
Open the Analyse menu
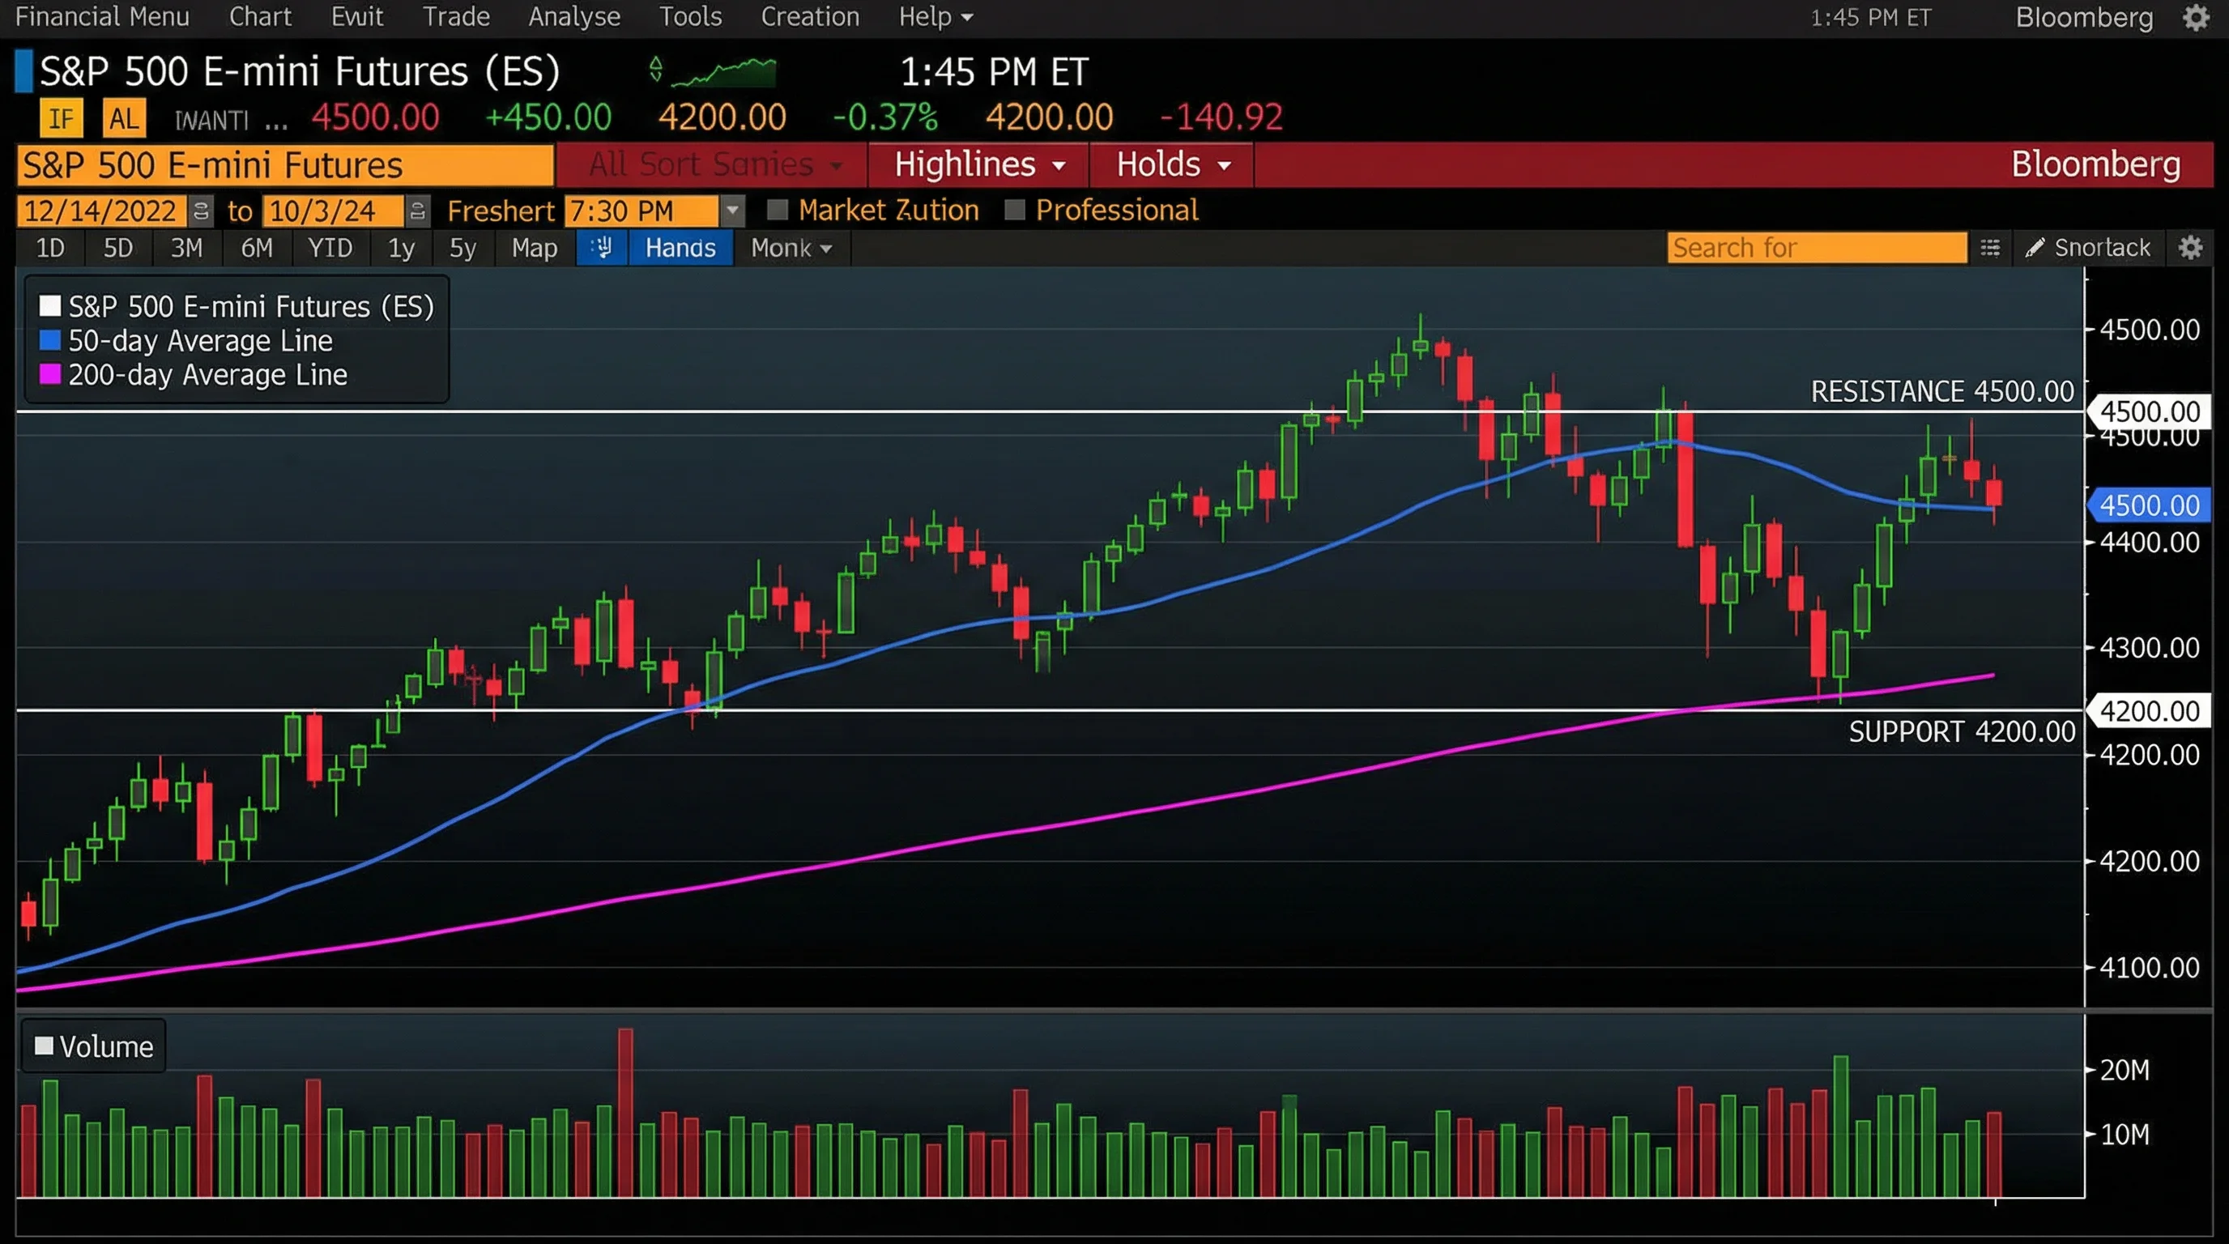573,16
